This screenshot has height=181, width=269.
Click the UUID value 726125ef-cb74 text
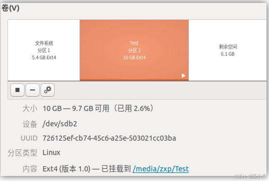click(x=109, y=138)
